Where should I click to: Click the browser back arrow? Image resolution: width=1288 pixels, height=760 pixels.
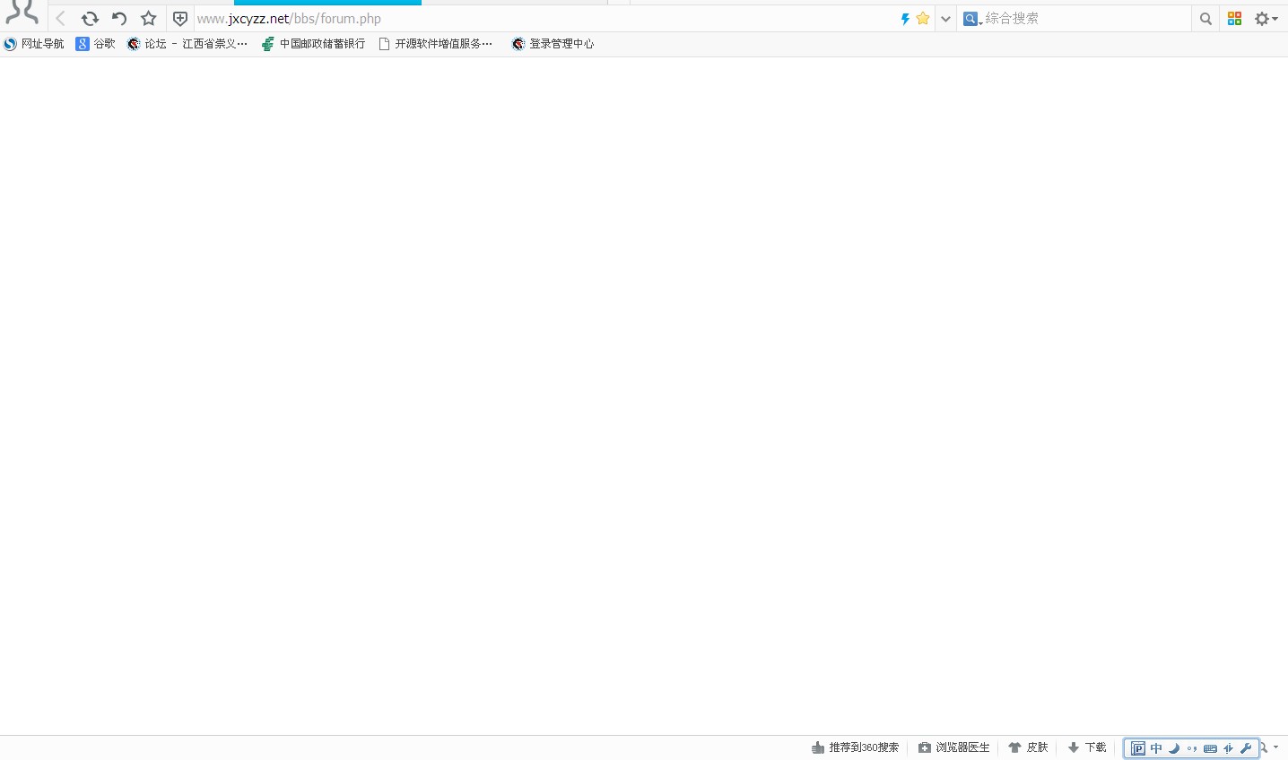click(x=60, y=18)
